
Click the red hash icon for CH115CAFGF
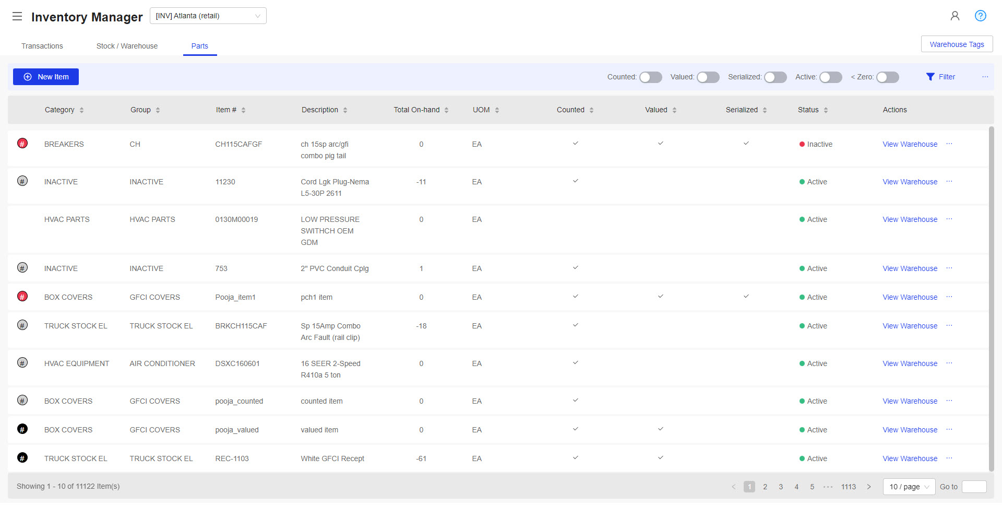pyautogui.click(x=22, y=143)
